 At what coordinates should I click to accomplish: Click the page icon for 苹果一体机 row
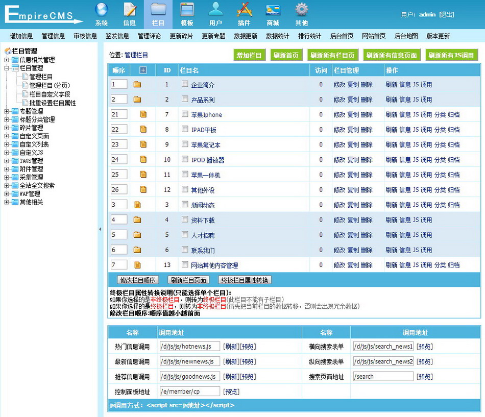[x=143, y=174]
